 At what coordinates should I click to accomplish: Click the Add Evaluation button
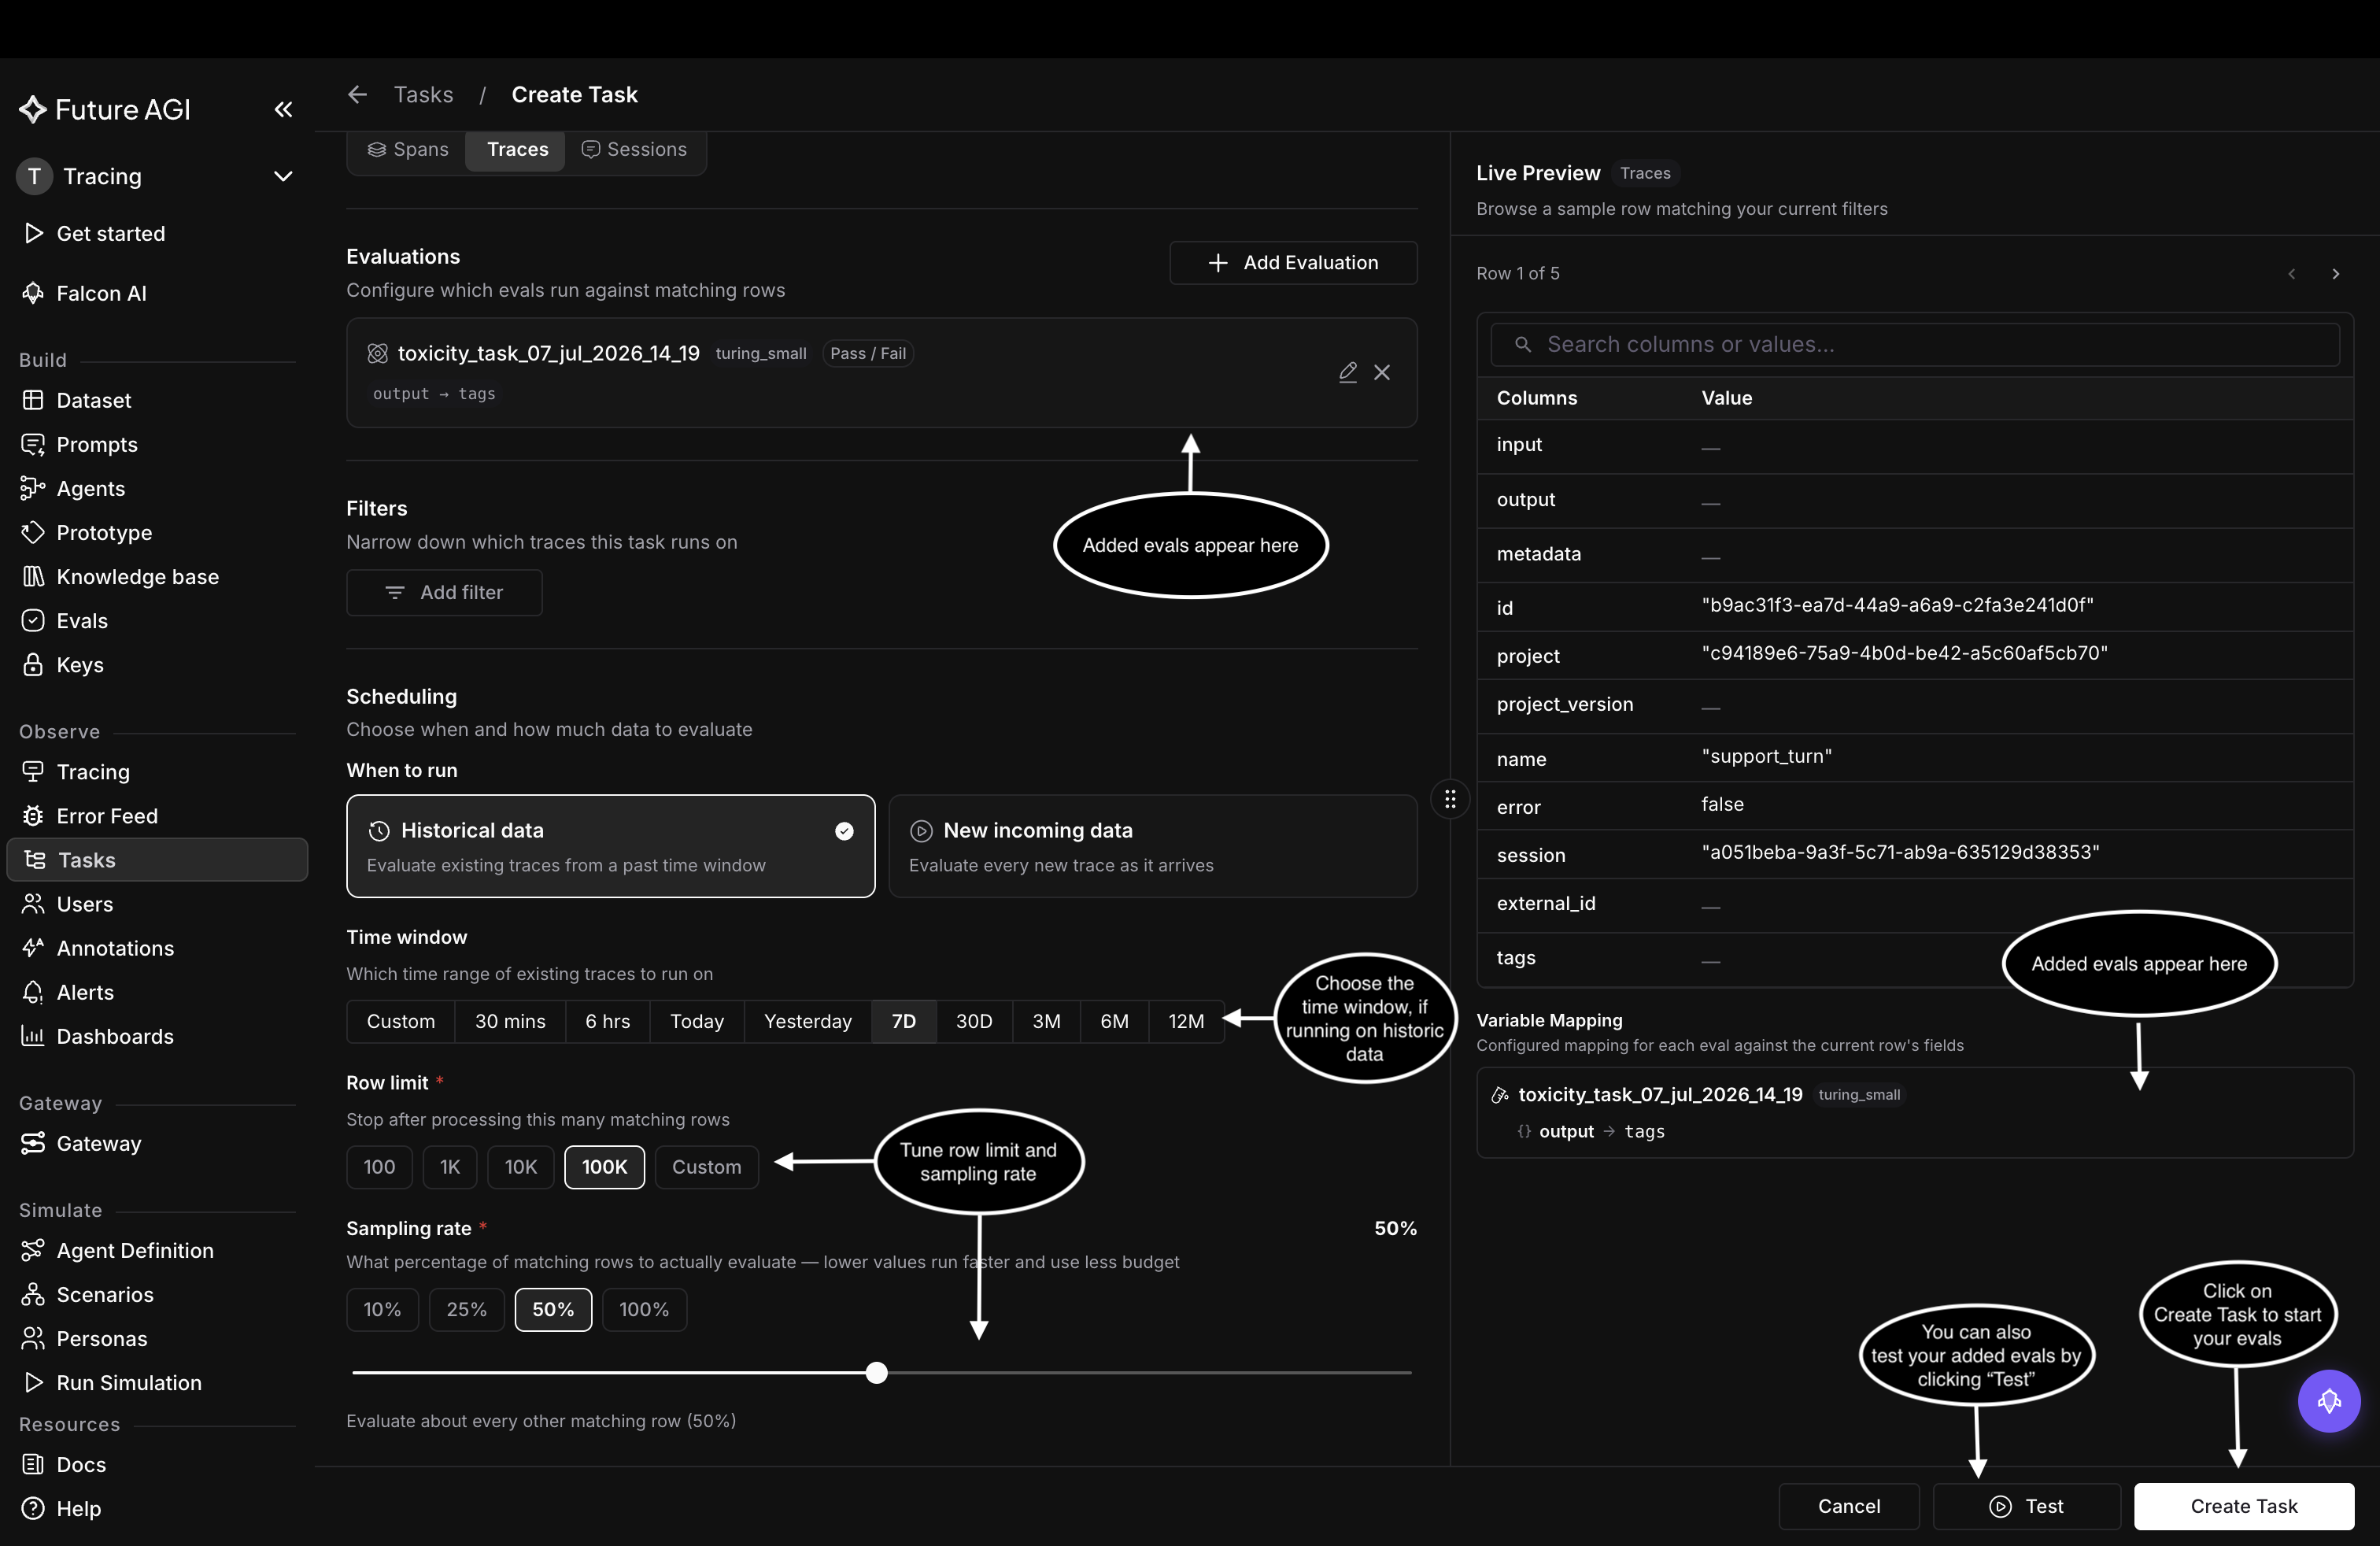(x=1293, y=263)
